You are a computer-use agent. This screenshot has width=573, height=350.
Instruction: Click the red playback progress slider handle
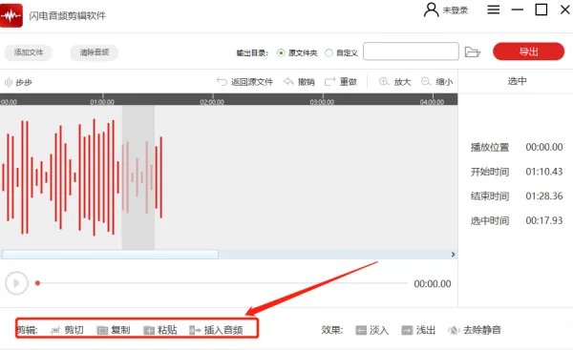point(37,283)
